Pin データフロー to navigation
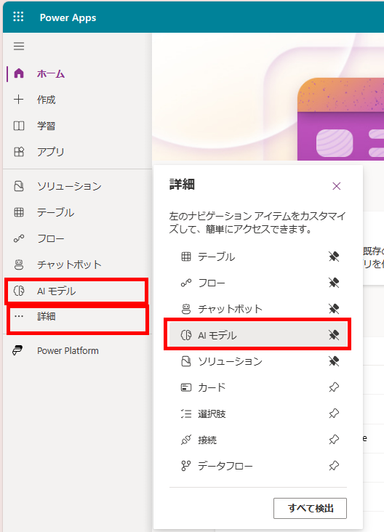The height and width of the screenshot is (532, 384). [334, 466]
